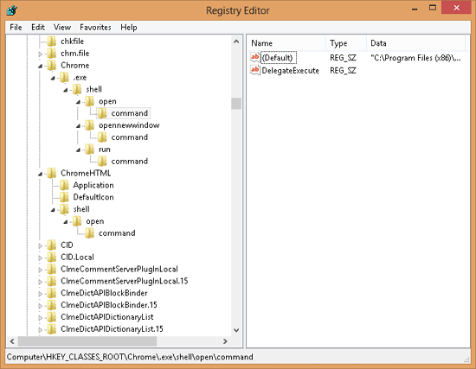Click the CID key folder icon
The width and height of the screenshot is (476, 369).
[x=52, y=245]
